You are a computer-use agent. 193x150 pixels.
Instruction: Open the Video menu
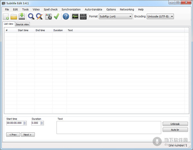pyautogui.click(x=36, y=9)
